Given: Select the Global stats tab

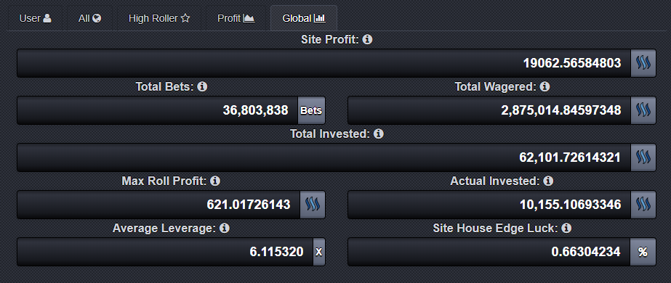Looking at the screenshot, I should coord(303,18).
